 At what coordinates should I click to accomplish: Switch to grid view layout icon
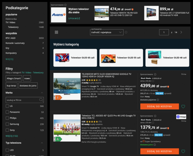point(57,32)
